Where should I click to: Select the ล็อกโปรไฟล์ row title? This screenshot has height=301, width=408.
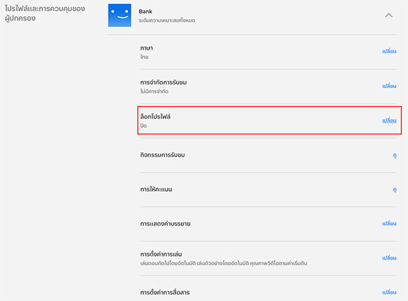point(156,117)
